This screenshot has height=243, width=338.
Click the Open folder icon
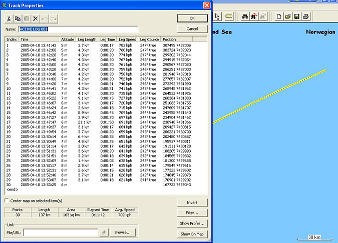point(288,16)
